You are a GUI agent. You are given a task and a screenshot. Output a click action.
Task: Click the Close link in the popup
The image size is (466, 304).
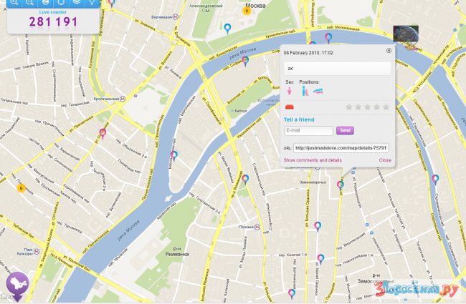385,160
